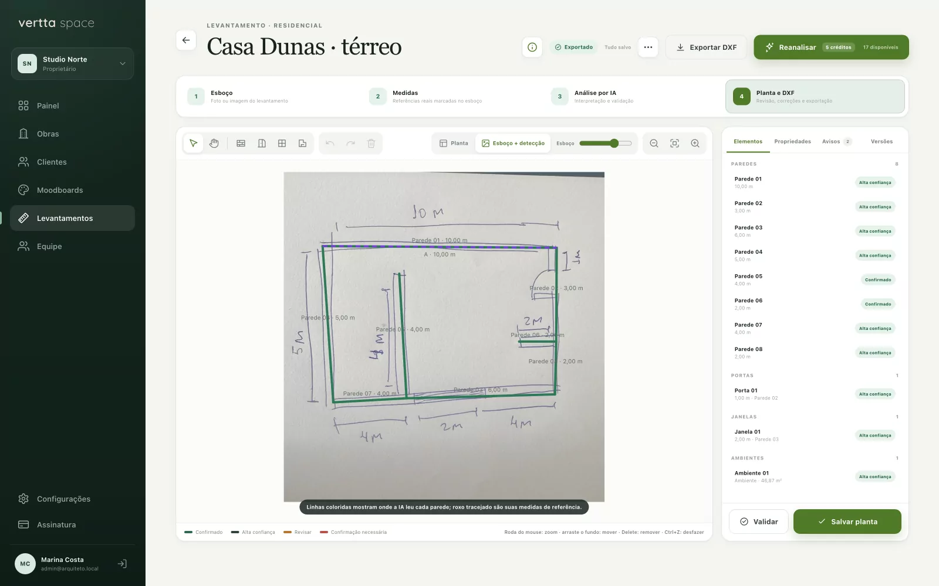This screenshot has height=586, width=939.
Task: Select Janela 01 in elements list
Action: (x=815, y=435)
